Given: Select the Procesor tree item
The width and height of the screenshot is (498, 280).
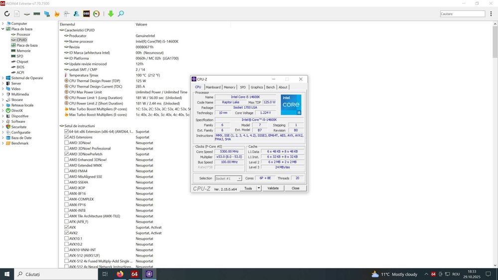Looking at the screenshot, I should [x=23, y=34].
